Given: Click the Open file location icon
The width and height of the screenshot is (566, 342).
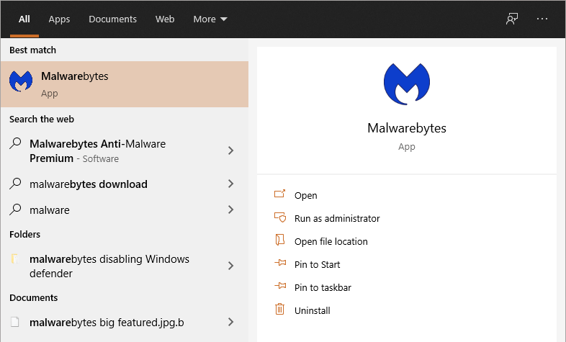Looking at the screenshot, I should (279, 240).
